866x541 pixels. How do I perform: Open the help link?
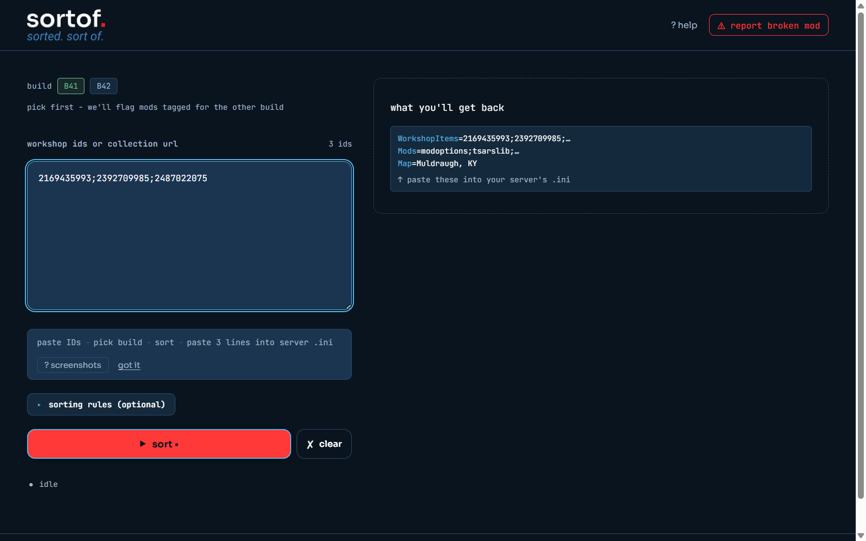tap(684, 25)
